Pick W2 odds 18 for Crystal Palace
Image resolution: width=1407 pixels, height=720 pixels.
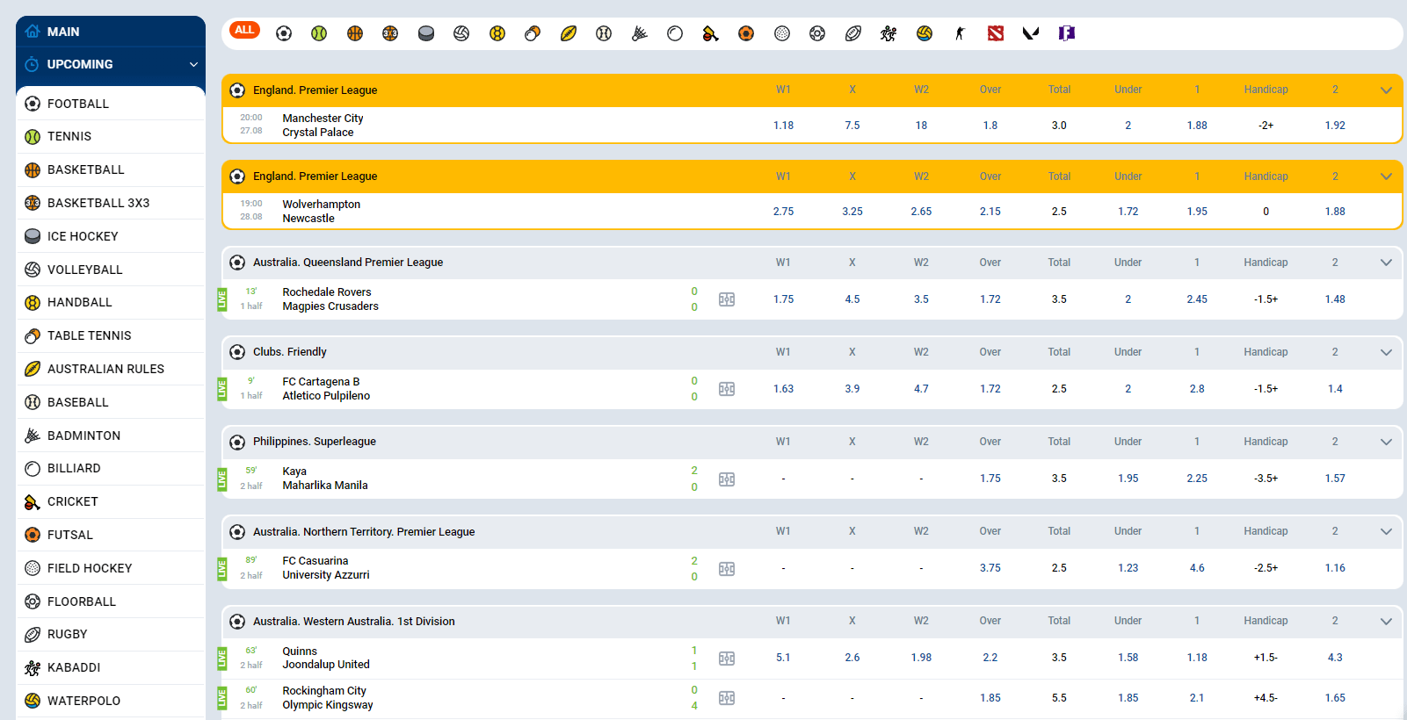(921, 126)
